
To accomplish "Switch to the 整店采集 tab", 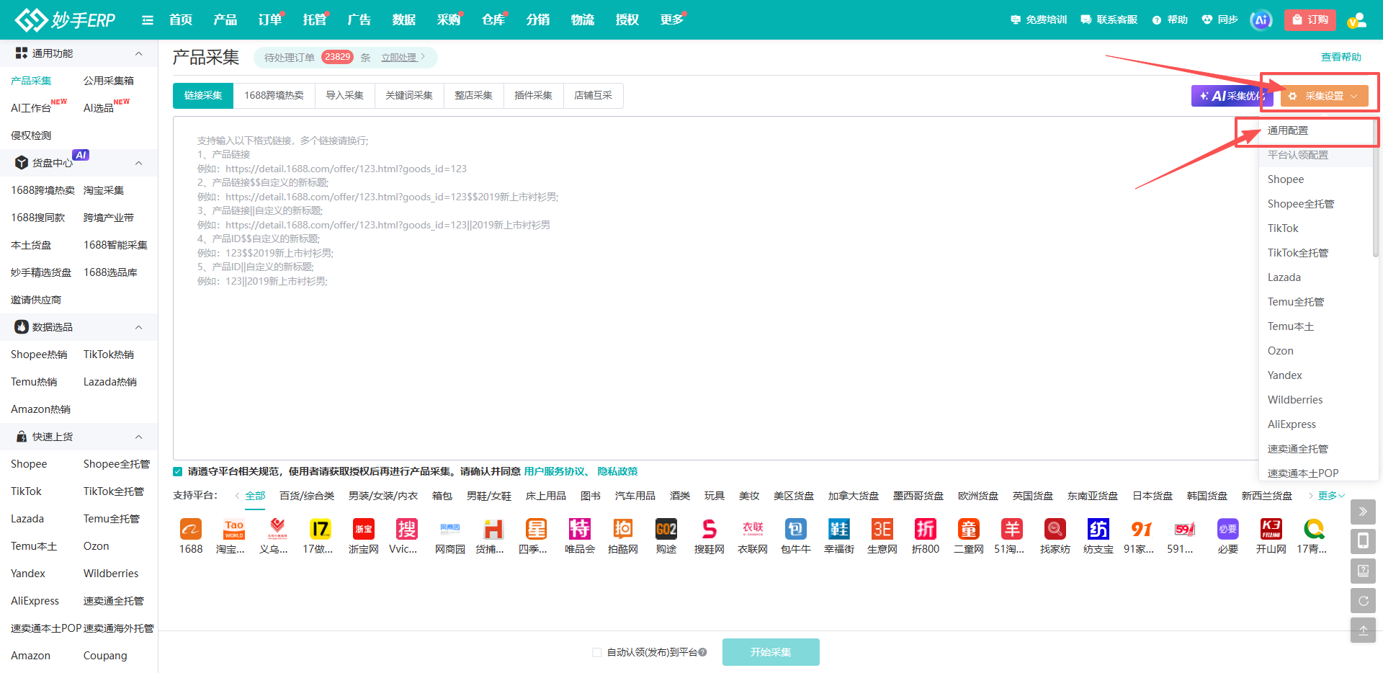I will pyautogui.click(x=473, y=95).
